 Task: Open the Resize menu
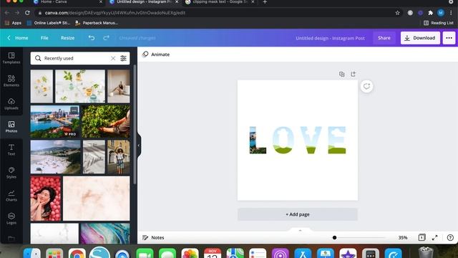click(x=67, y=38)
